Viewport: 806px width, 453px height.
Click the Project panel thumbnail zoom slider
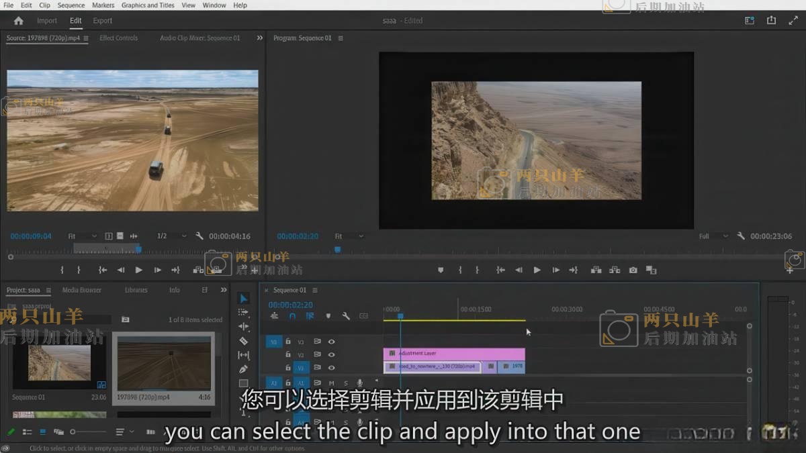click(73, 432)
